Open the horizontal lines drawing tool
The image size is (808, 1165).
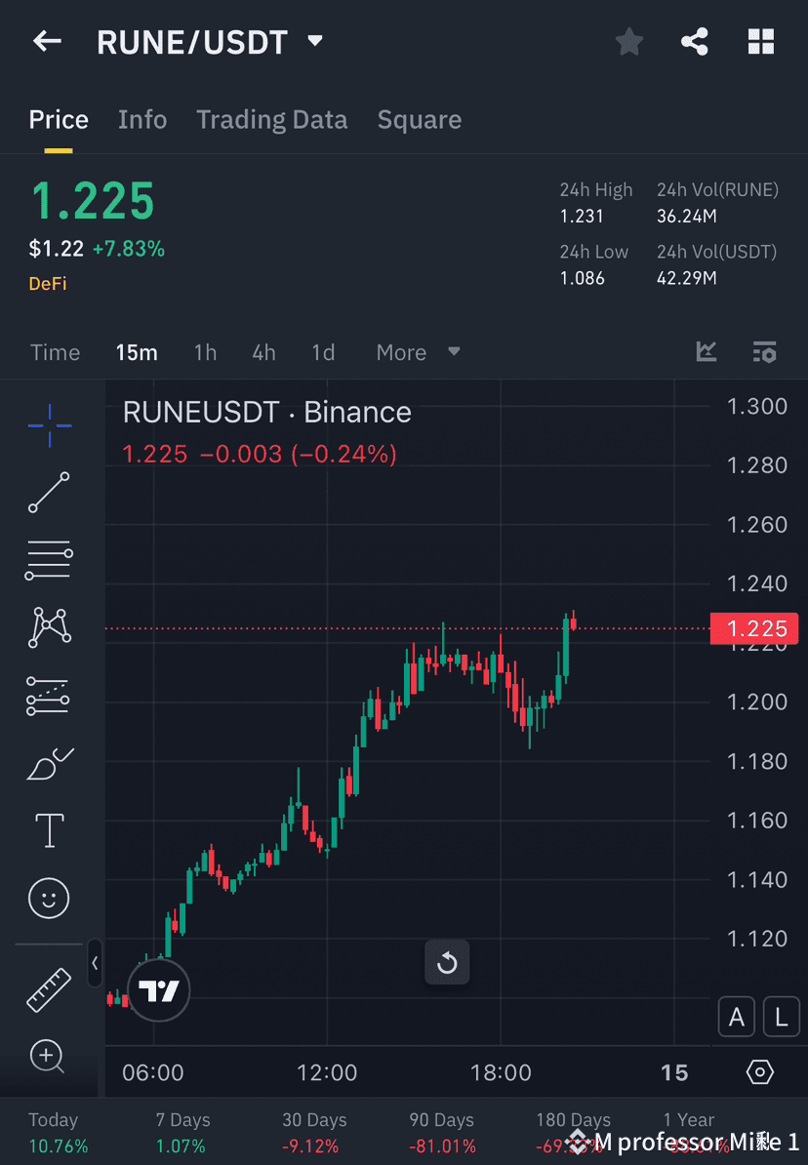click(49, 560)
